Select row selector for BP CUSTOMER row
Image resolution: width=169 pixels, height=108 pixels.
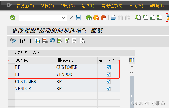(x=12, y=67)
